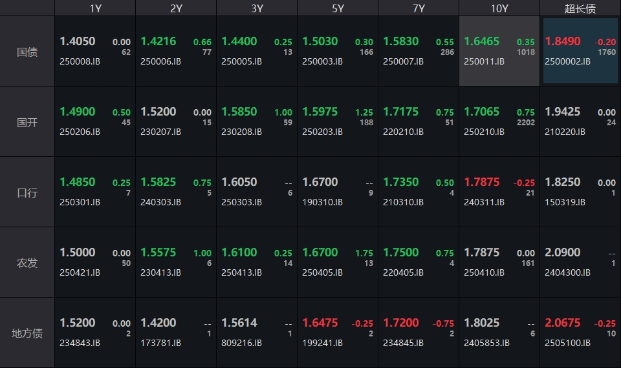Select the 国债 row label

27,52
